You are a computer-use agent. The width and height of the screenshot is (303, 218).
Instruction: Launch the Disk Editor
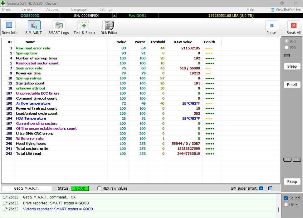[109, 28]
